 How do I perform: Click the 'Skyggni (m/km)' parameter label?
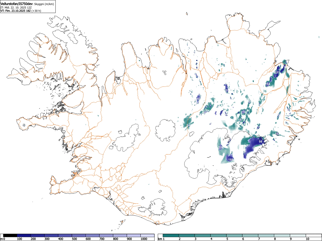[44, 4]
